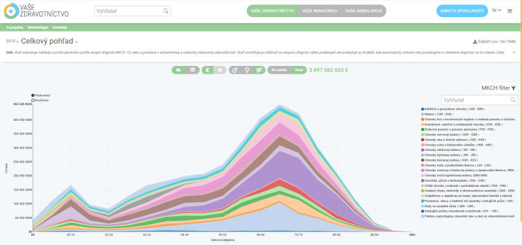Switch to area chart view icon
Screen dimensions: 522x245
pos(178,70)
